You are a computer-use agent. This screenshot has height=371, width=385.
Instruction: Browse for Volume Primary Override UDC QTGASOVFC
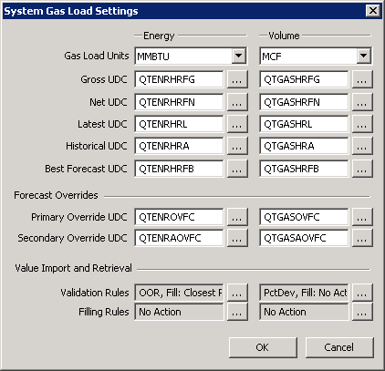[362, 217]
